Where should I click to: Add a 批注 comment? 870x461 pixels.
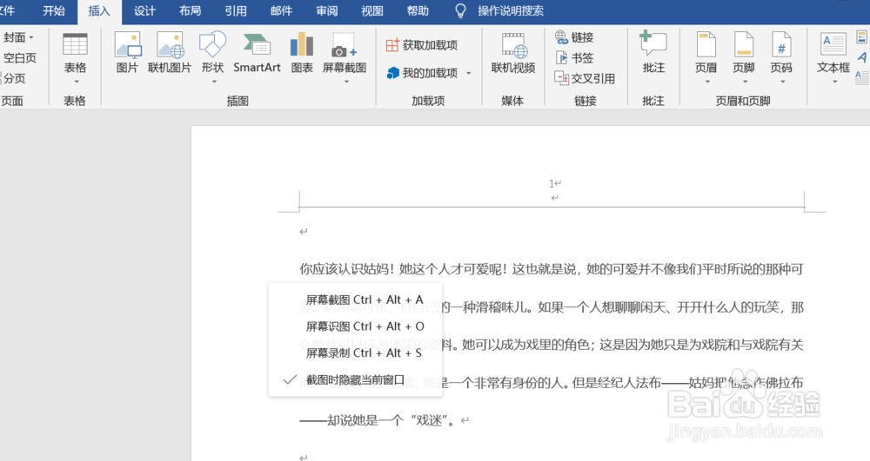point(653,51)
